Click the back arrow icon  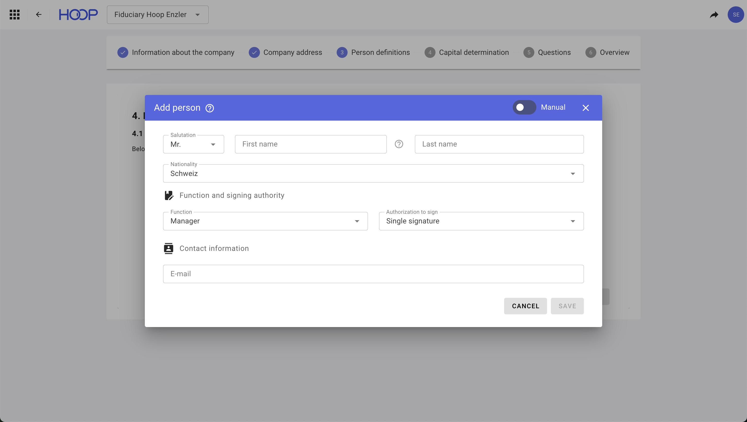pos(39,14)
